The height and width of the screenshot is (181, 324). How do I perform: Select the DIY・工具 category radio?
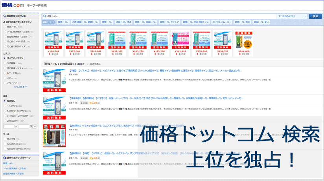pyautogui.click(x=5, y=73)
